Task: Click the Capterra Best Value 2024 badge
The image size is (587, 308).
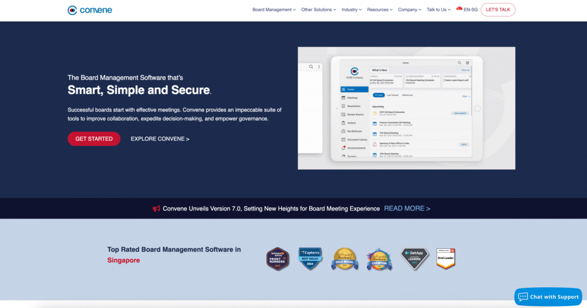Action: point(310,258)
